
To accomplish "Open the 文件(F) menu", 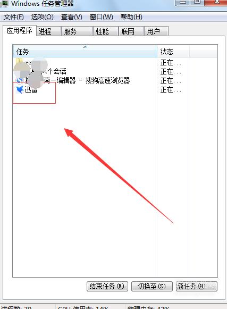I will (14, 17).
